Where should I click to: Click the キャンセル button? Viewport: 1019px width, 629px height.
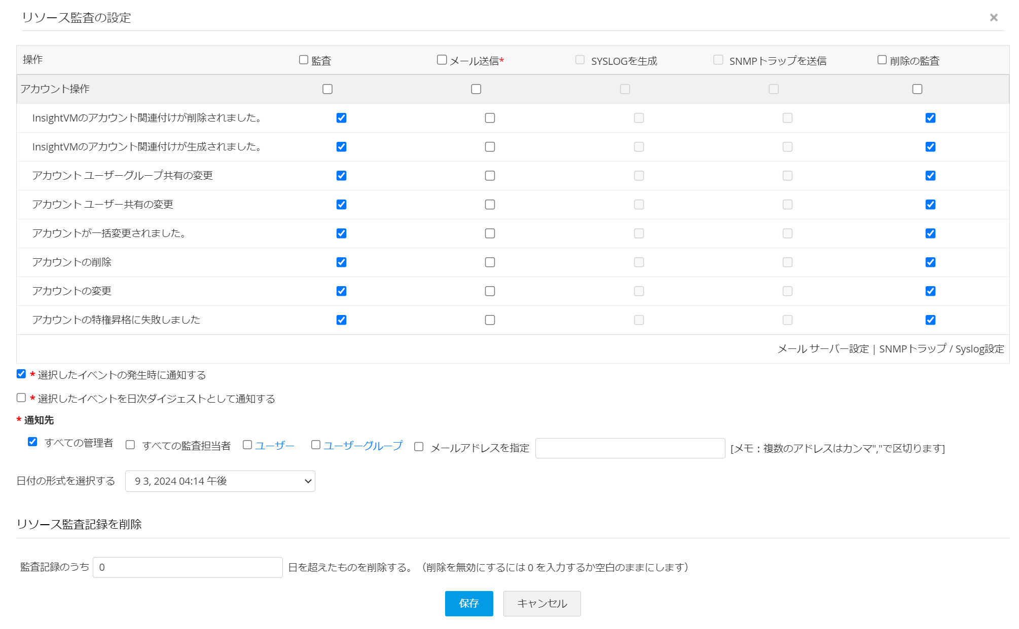(541, 603)
